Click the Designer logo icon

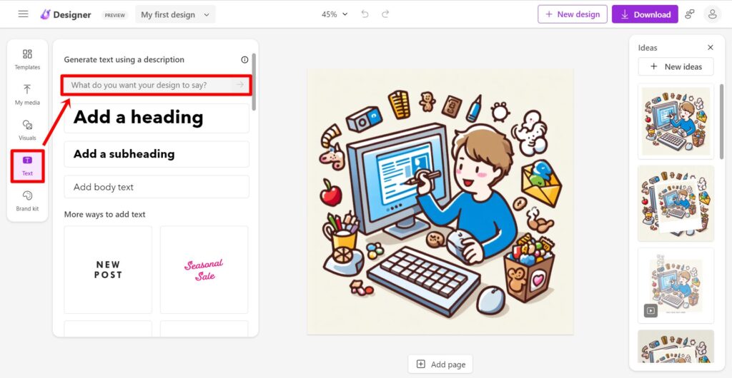[45, 14]
